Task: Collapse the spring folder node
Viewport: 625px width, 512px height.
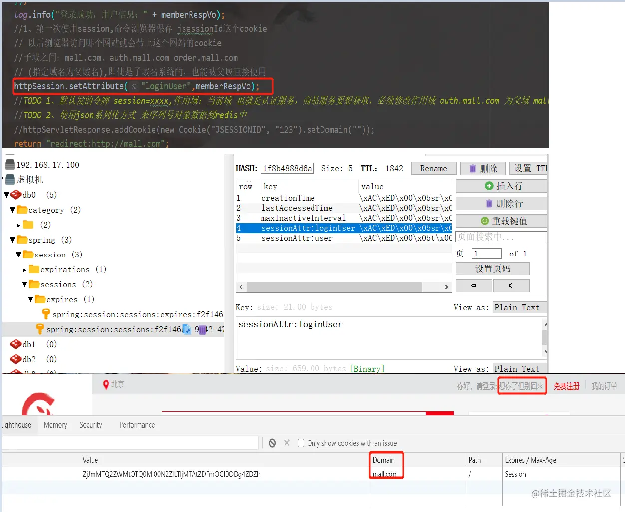Action: (x=12, y=240)
